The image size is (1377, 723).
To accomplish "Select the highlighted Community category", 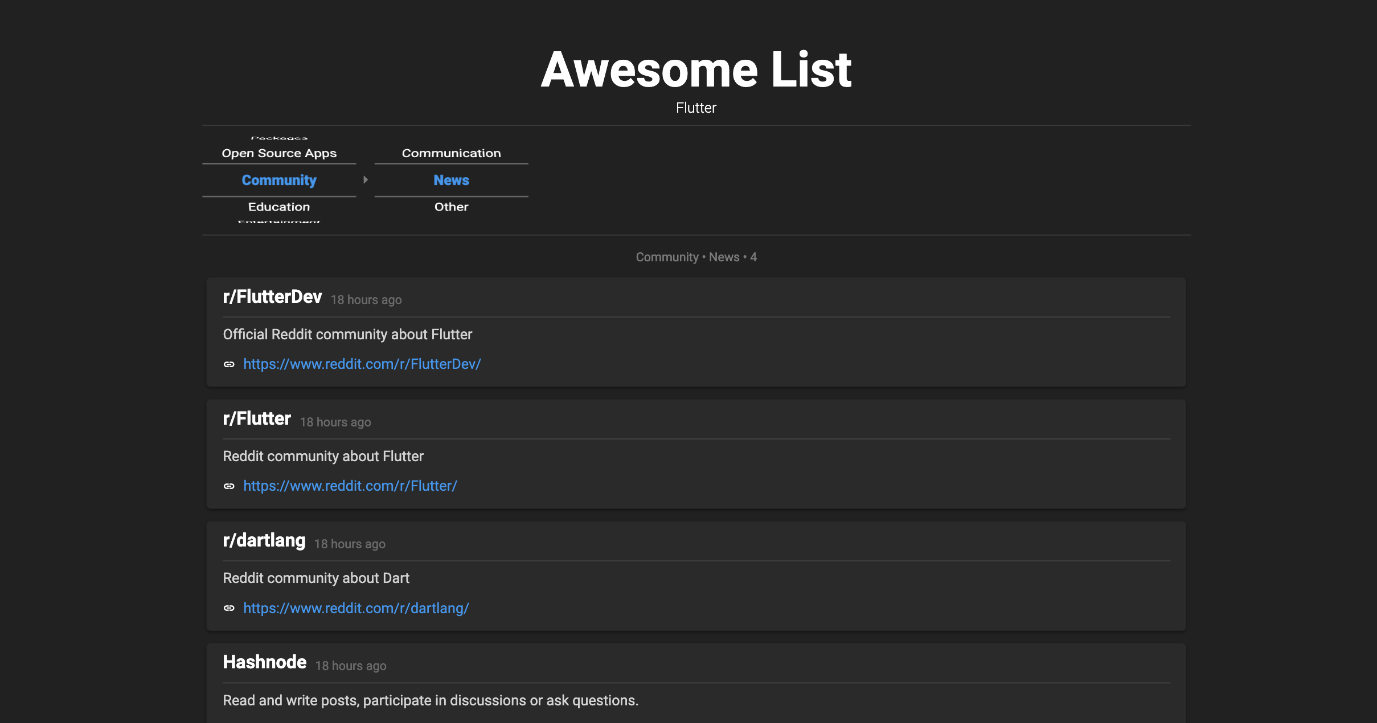I will tap(279, 180).
